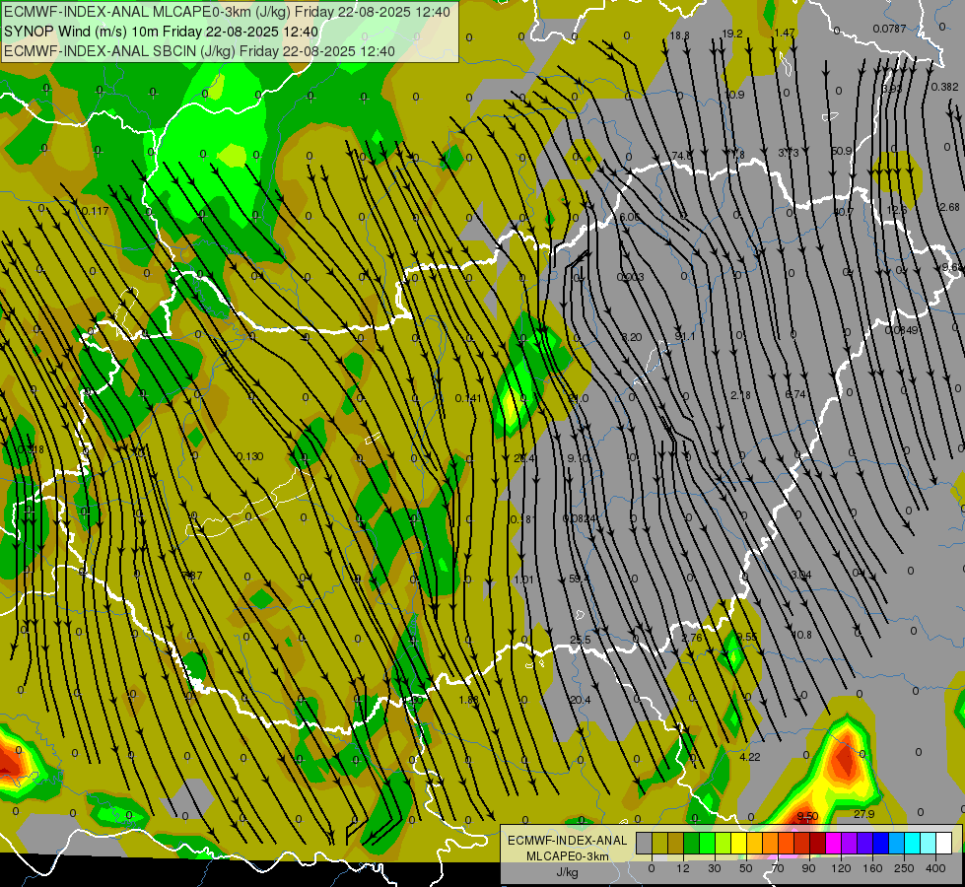Select the dark green legend swatch
This screenshot has height=887, width=965.
click(691, 844)
